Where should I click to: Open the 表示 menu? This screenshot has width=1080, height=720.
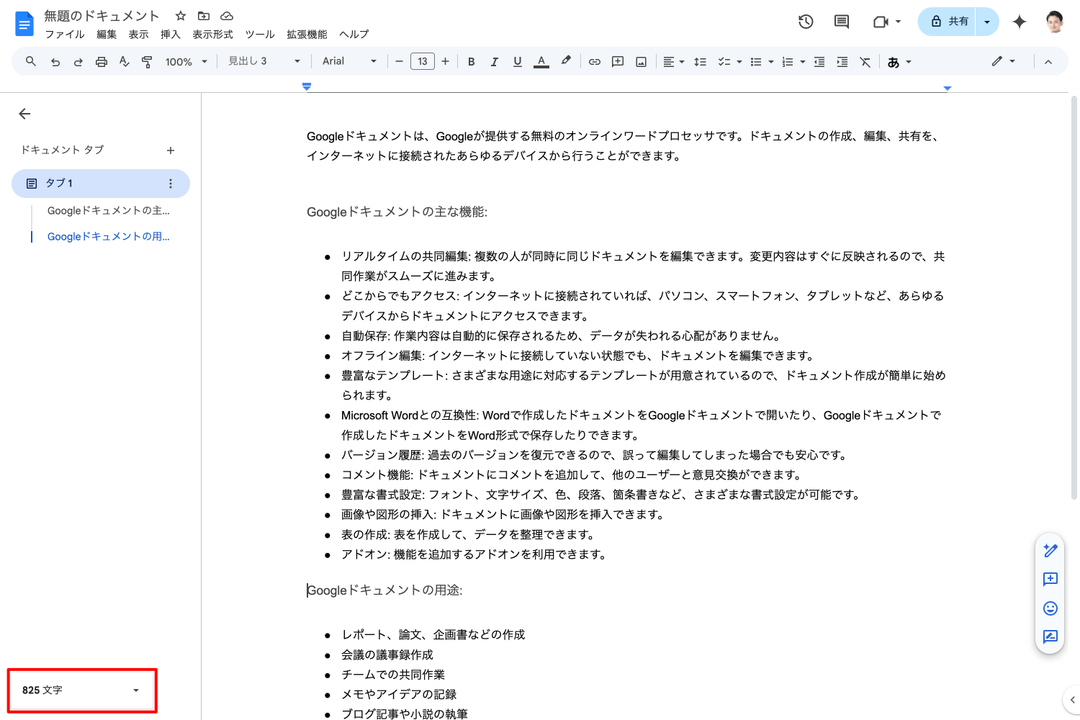(x=138, y=35)
